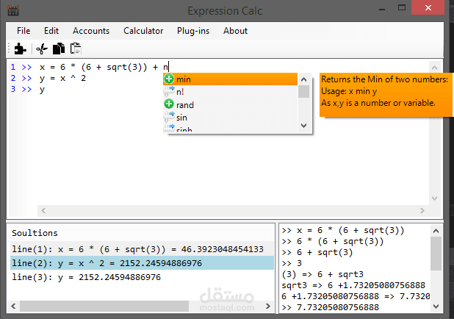This screenshot has width=454, height=319.
Task: Click the Copy toolbar icon
Action: pyautogui.click(x=59, y=49)
